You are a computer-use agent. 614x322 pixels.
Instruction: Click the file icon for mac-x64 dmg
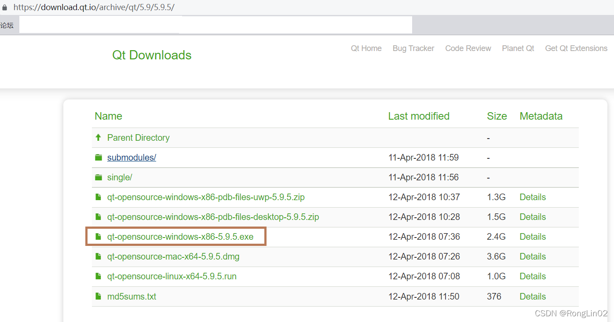click(x=99, y=256)
